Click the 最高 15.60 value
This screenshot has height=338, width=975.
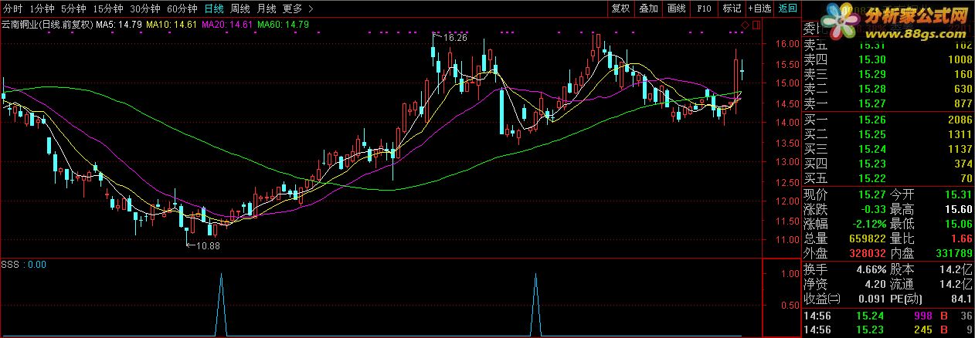[x=959, y=209]
